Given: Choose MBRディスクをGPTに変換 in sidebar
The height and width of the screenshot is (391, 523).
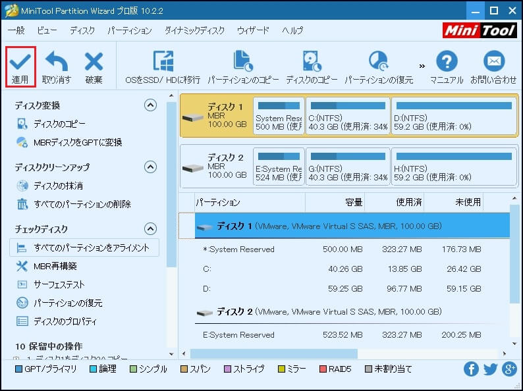Looking at the screenshot, I should 78,142.
